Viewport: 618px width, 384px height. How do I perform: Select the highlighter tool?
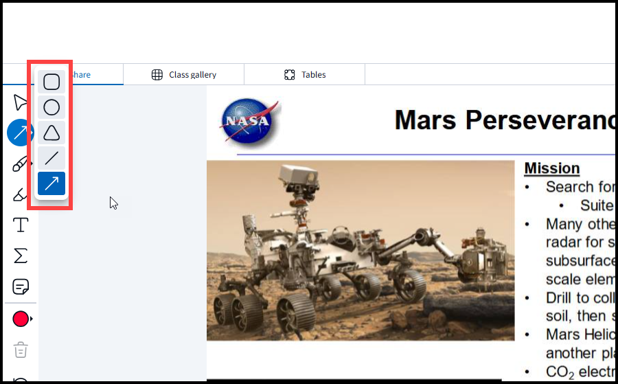point(20,194)
